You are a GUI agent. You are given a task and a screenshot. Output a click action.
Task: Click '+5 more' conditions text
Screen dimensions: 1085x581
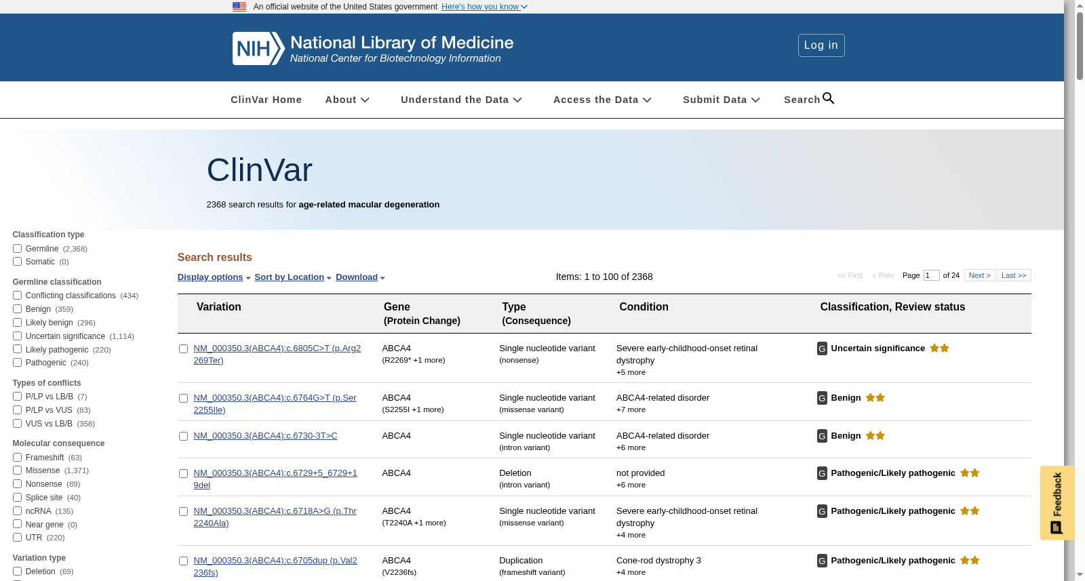631,373
